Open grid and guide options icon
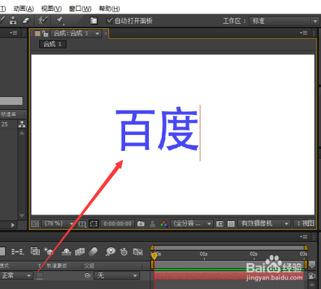The width and height of the screenshot is (321, 289). 82,224
